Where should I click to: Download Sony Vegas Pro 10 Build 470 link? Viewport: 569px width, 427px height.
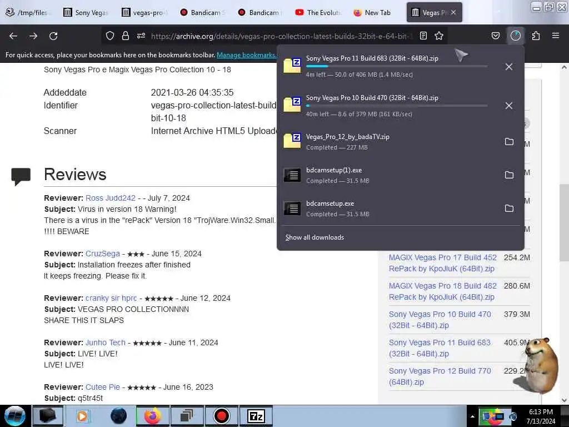(x=440, y=320)
